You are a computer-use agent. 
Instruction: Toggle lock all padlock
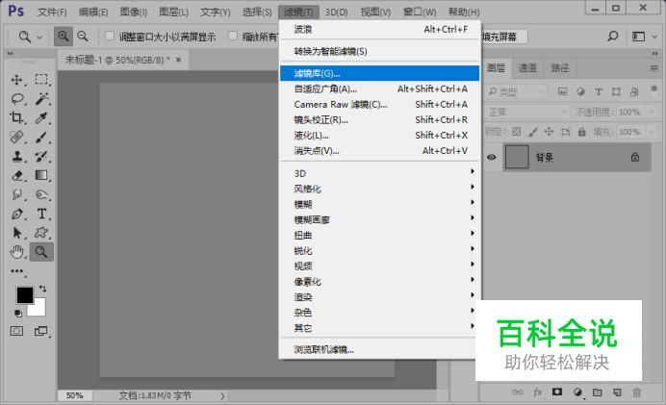click(581, 132)
